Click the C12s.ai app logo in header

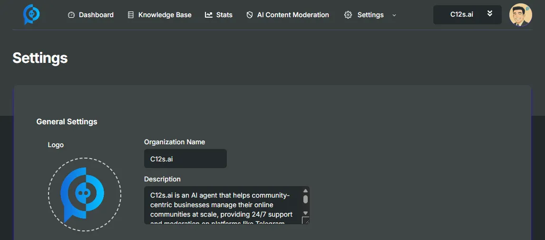point(31,15)
